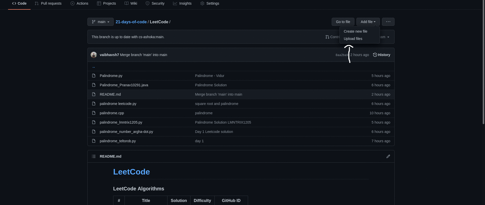
Task: Open the Code tab
Action: coord(19,3)
